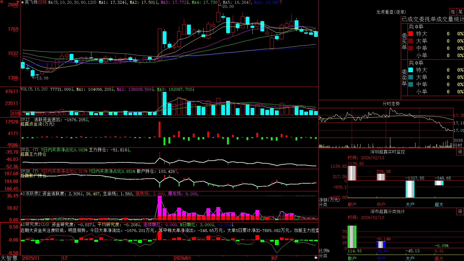The image size is (464, 261).
Task: Click the 分时 volume axis label
Action: [458, 145]
